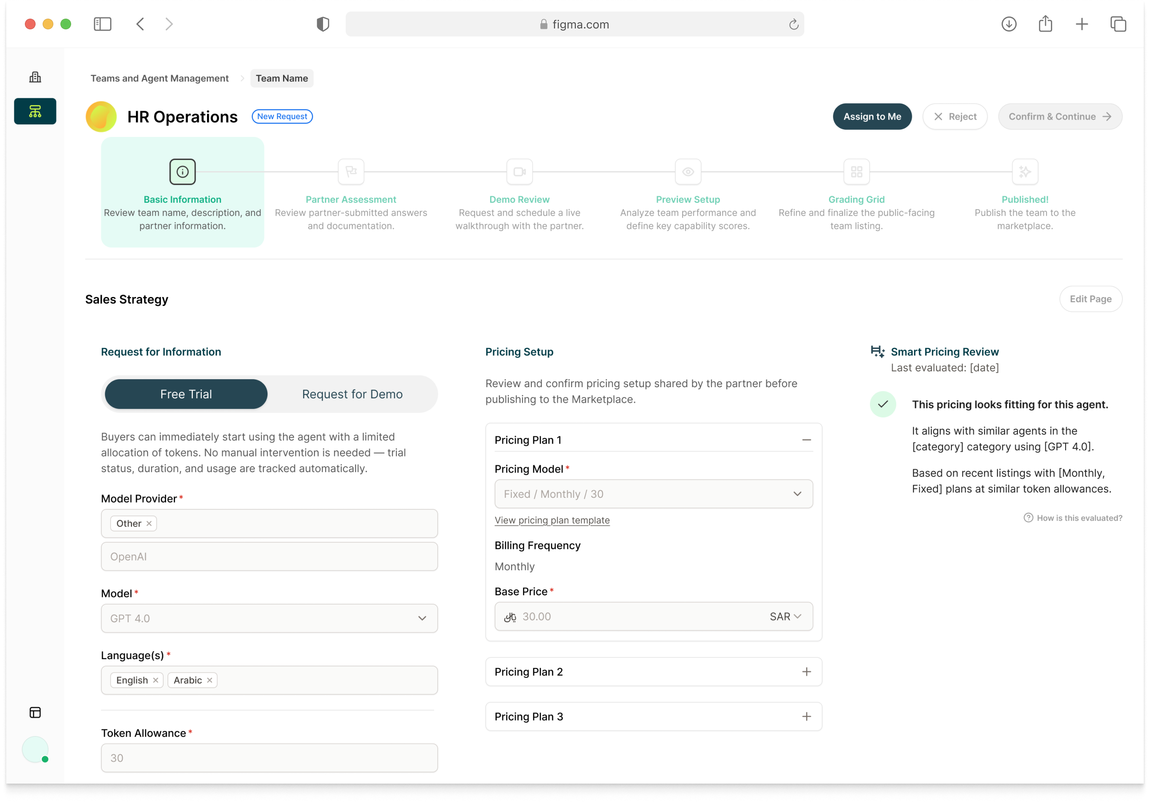Image resolution: width=1150 pixels, height=805 pixels.
Task: Remove the Arabic language tag
Action: [x=210, y=680]
